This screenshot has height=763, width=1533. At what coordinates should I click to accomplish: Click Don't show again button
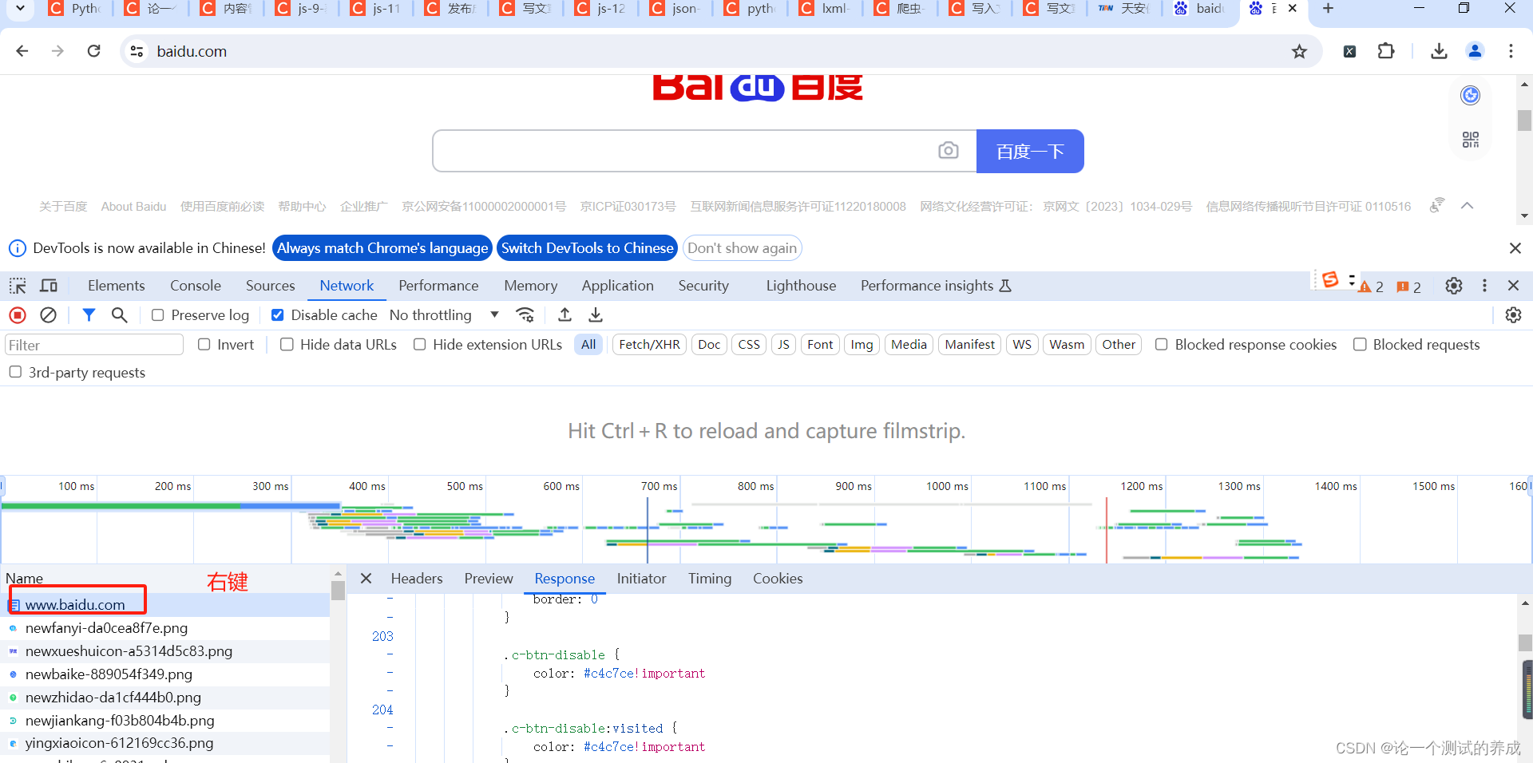[x=743, y=248]
